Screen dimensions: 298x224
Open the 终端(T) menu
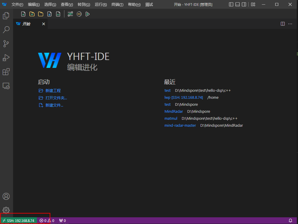117,5
